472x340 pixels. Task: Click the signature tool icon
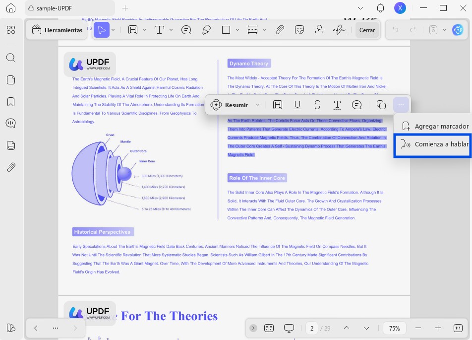339,30
